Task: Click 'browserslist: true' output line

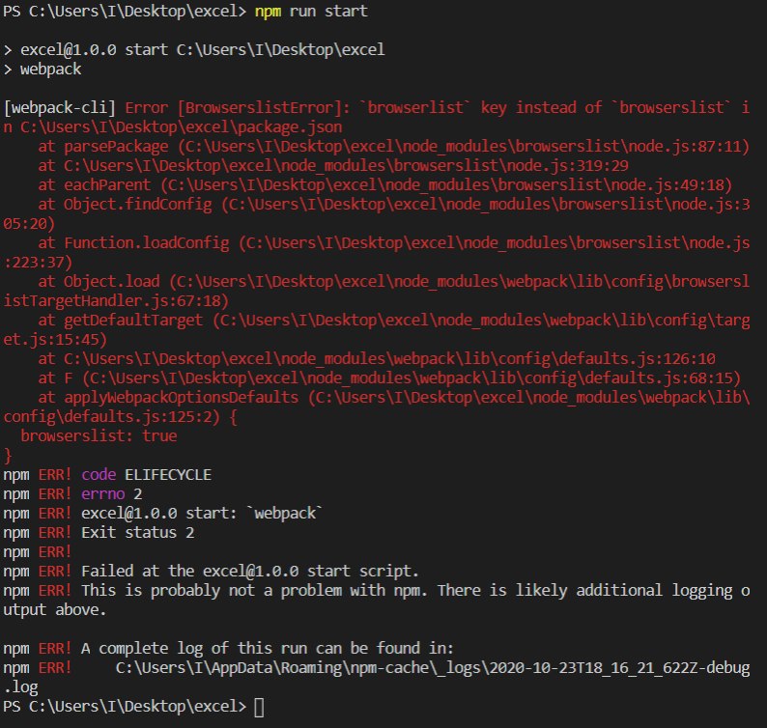Action: pos(99,435)
